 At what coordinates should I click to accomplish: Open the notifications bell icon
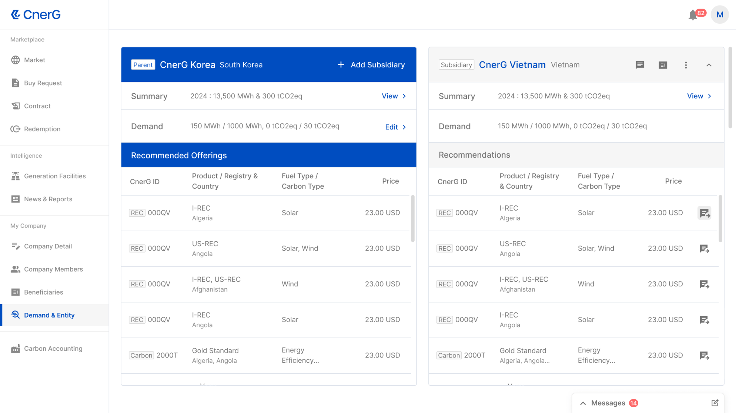tap(693, 15)
